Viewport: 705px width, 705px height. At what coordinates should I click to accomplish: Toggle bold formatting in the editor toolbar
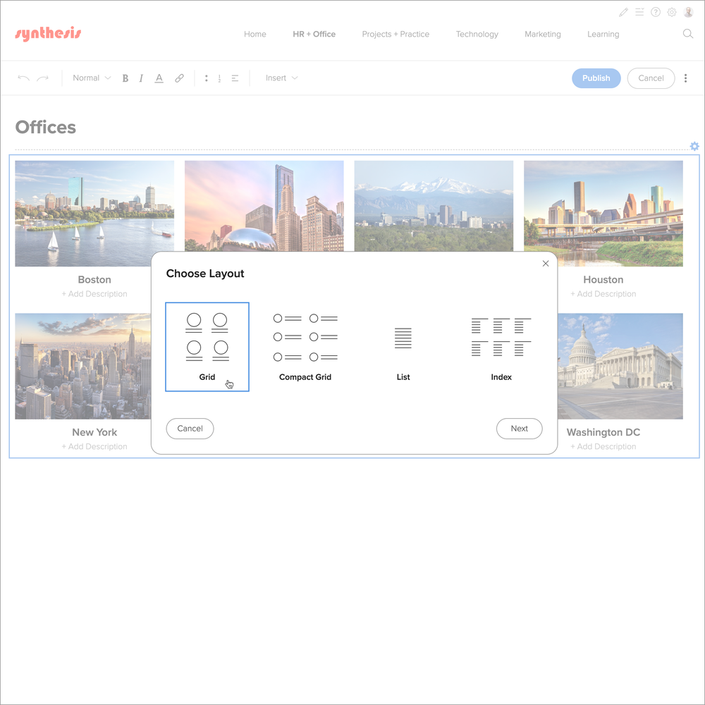125,78
